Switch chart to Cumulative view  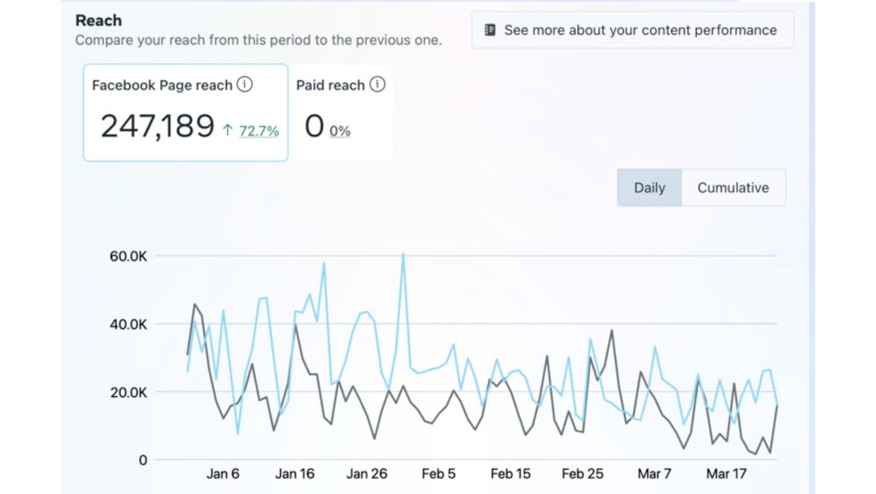733,188
